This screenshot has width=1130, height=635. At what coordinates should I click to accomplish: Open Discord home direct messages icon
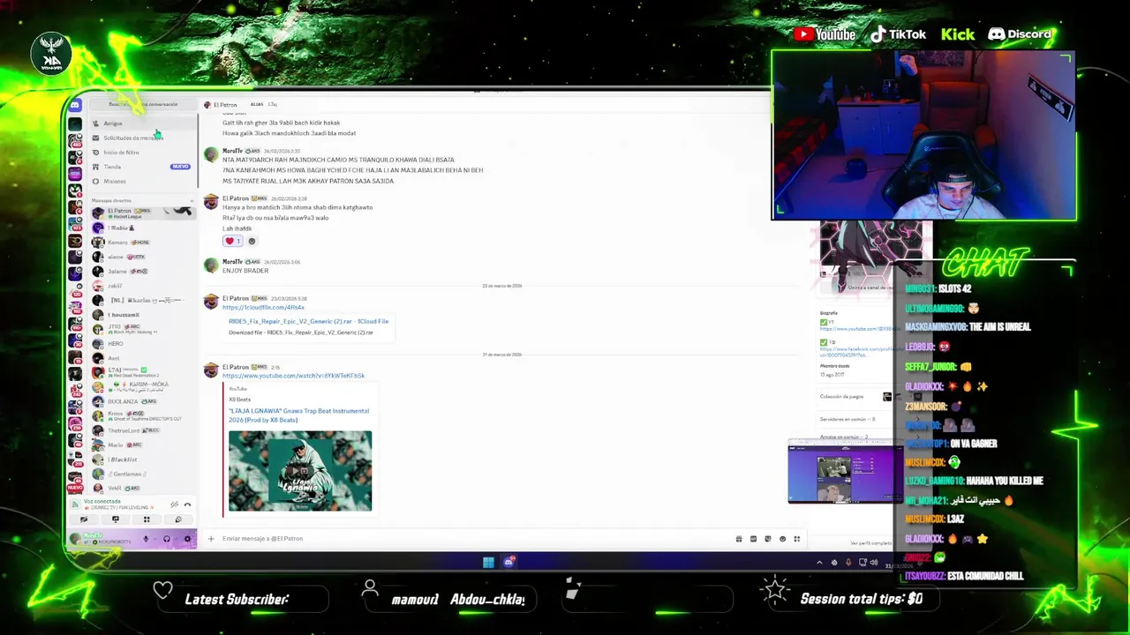75,105
